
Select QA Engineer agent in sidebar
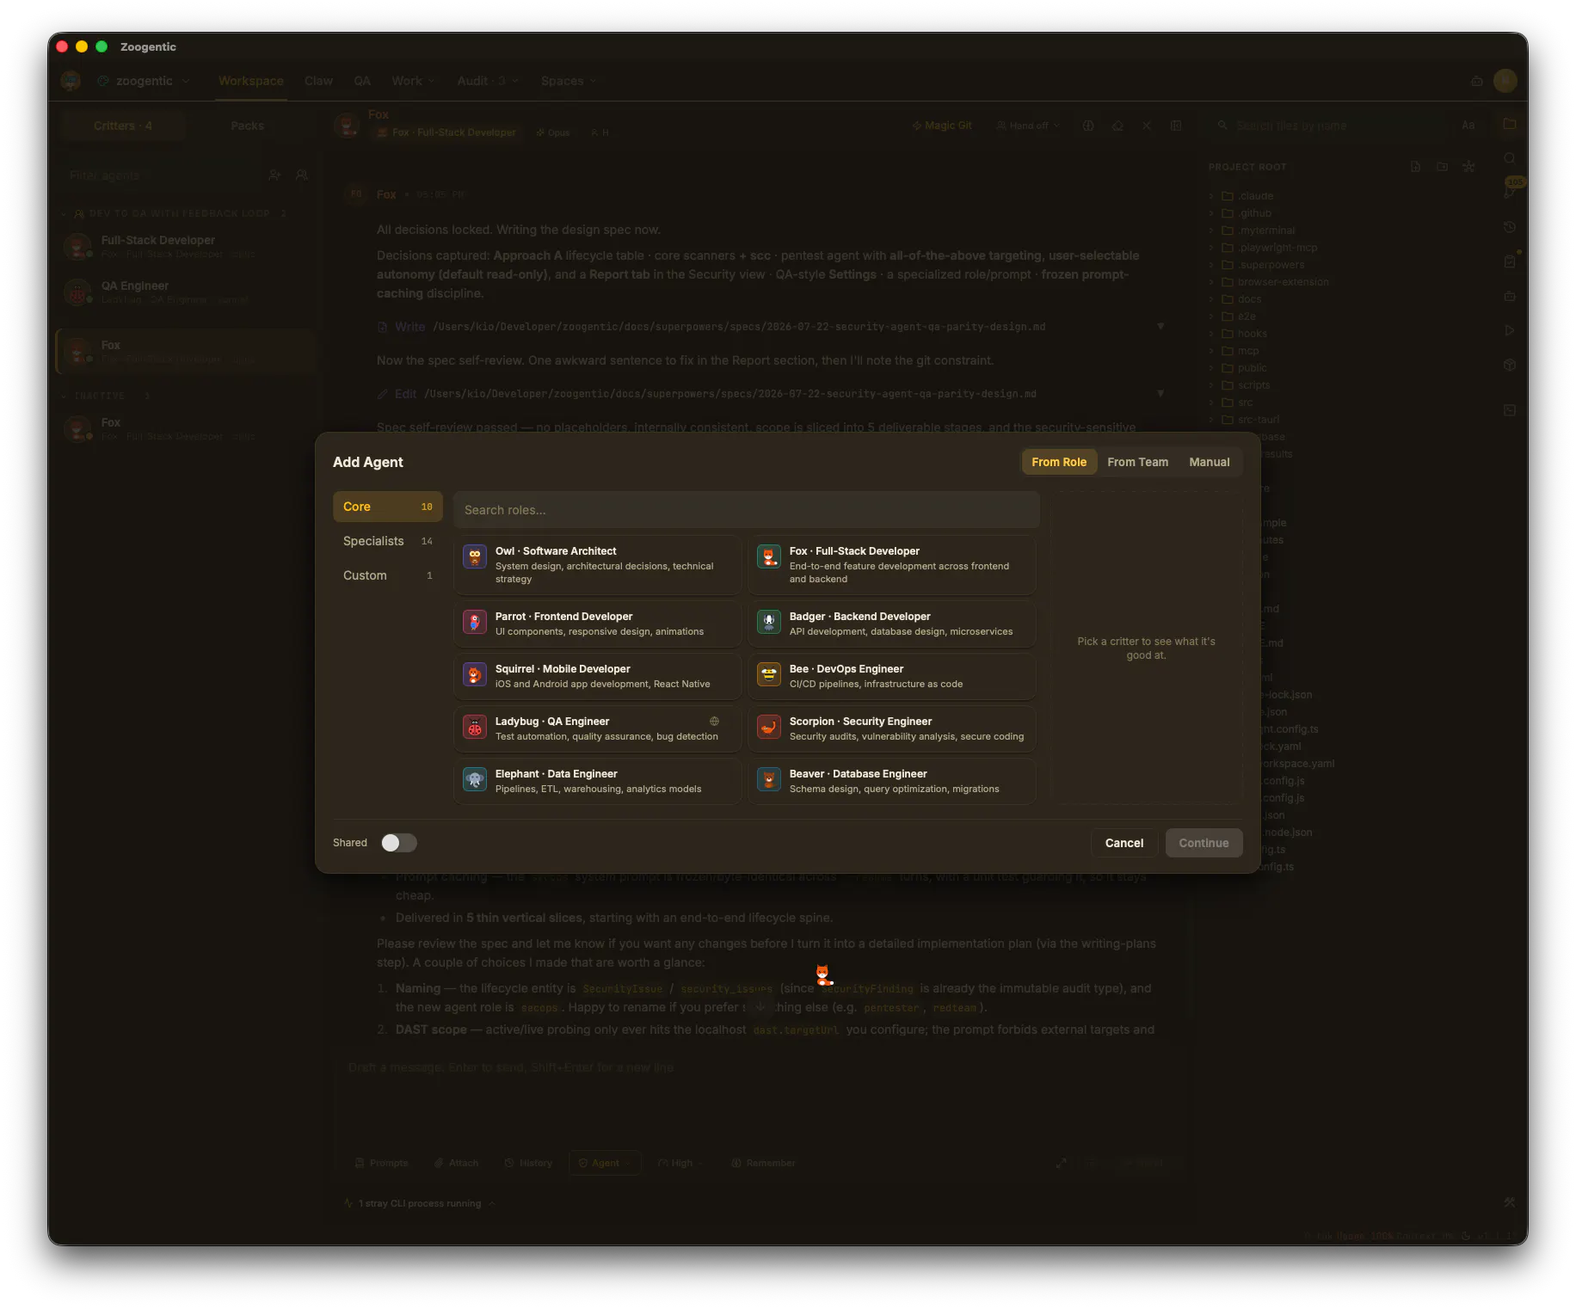point(185,292)
